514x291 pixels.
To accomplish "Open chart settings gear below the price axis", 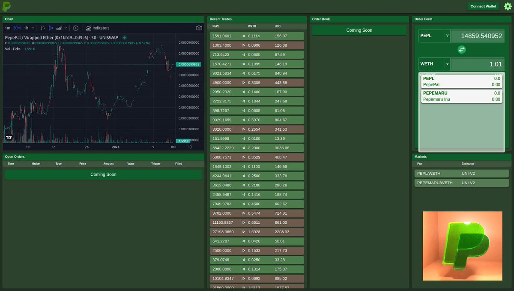I will (190, 147).
